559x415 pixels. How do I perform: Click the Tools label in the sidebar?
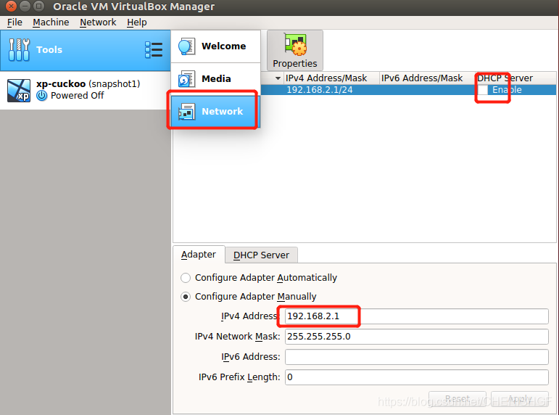(x=49, y=49)
